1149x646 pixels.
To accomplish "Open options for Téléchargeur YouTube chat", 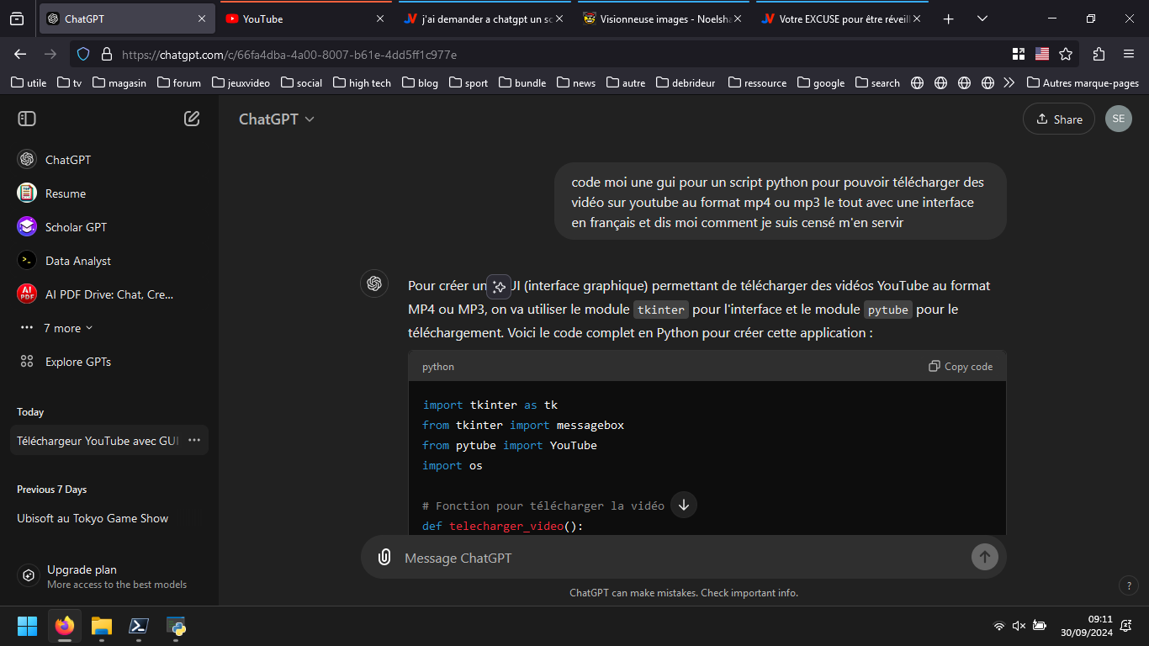I will click(x=194, y=440).
